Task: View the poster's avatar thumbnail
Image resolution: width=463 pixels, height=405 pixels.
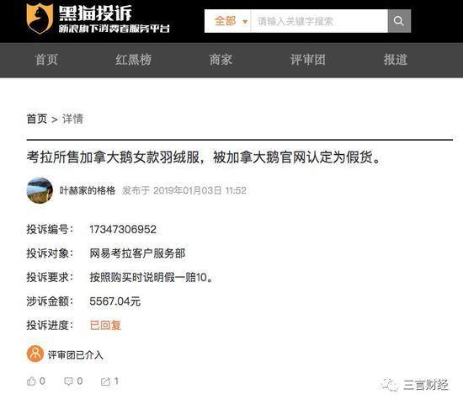Action: point(40,190)
